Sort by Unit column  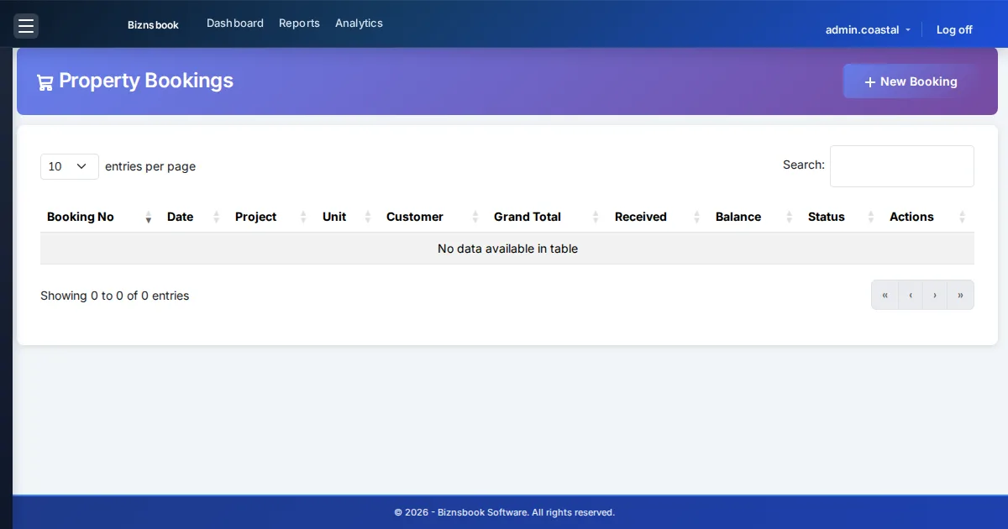point(348,217)
